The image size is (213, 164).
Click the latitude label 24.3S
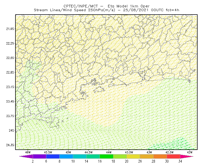click(10, 145)
